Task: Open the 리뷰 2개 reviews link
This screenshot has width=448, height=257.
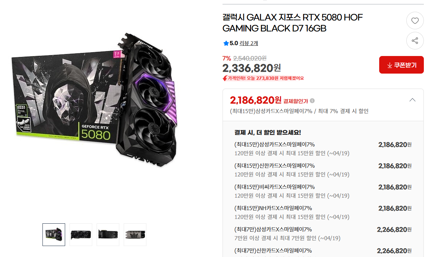Action: [249, 43]
